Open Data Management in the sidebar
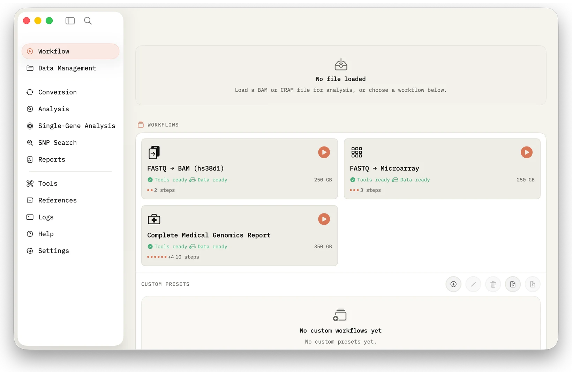Image resolution: width=572 pixels, height=375 pixels. (x=70, y=68)
